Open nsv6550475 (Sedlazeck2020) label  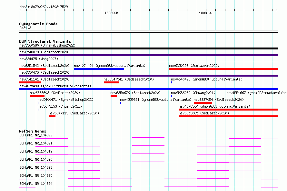[x=45, y=72]
